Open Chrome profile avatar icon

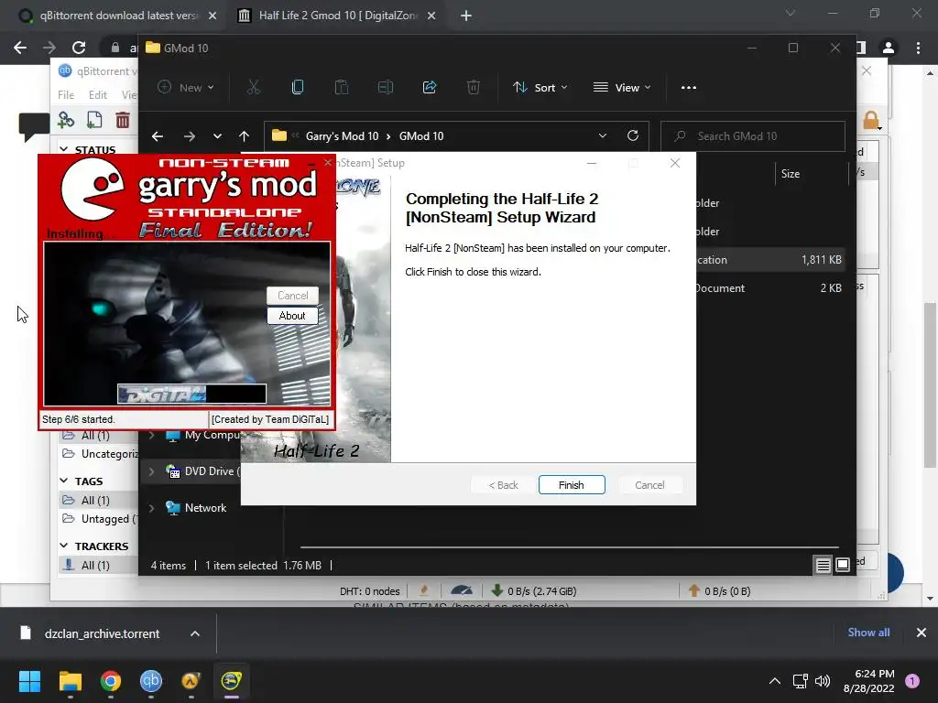coord(889,48)
